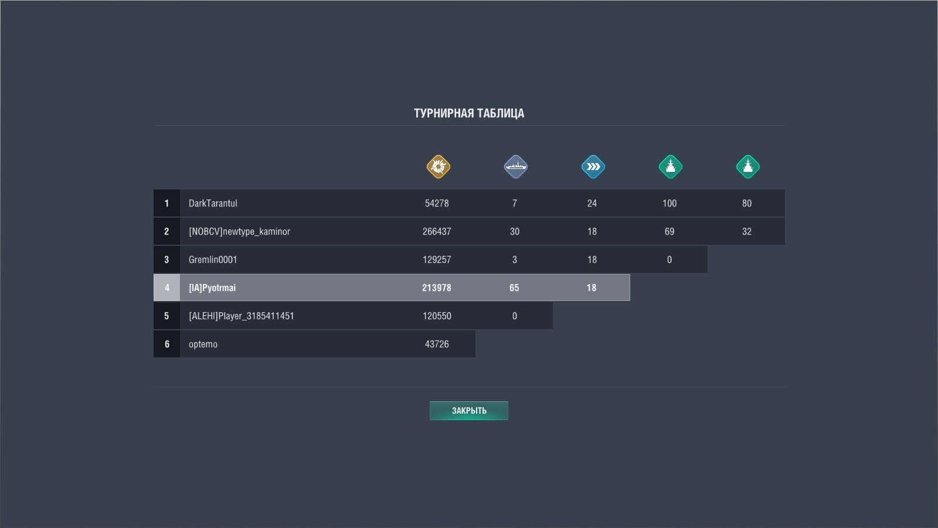Click Gremlin0001's damage value 129257
This screenshot has height=528, width=938.
point(437,260)
